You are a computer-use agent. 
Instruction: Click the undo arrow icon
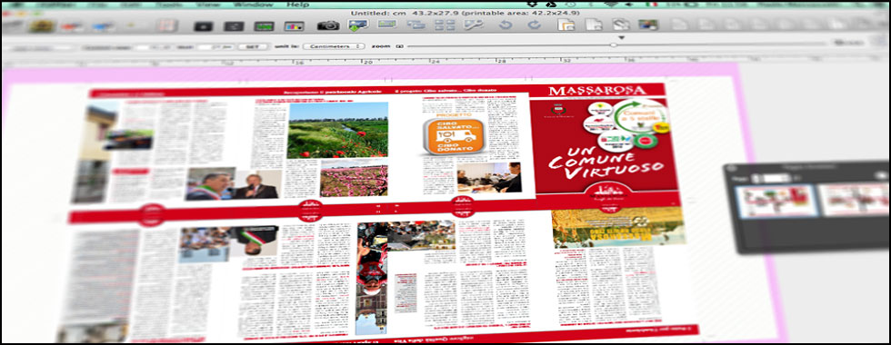pos(505,25)
